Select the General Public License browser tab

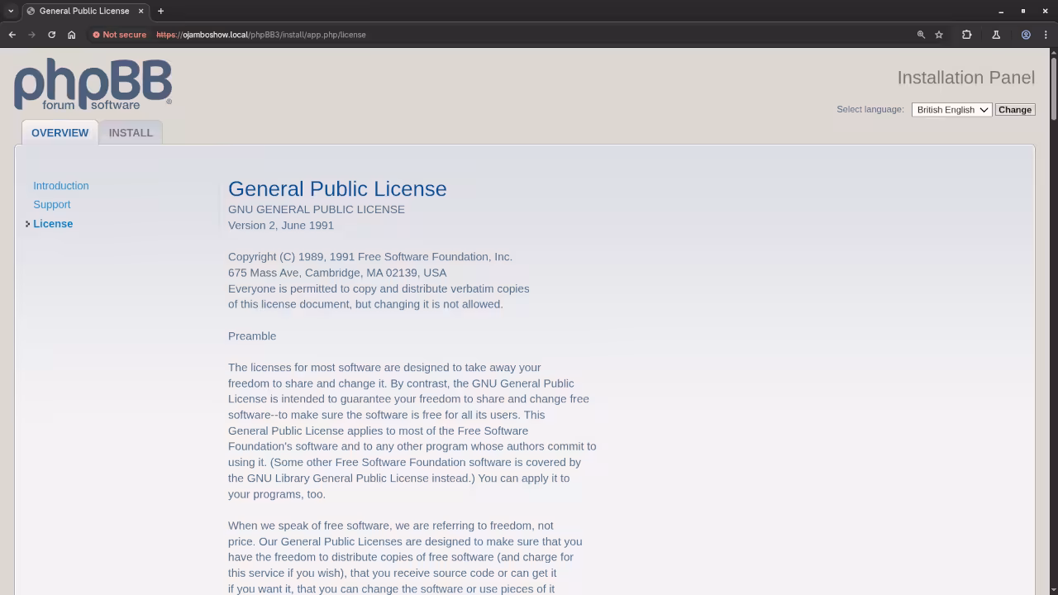[84, 11]
